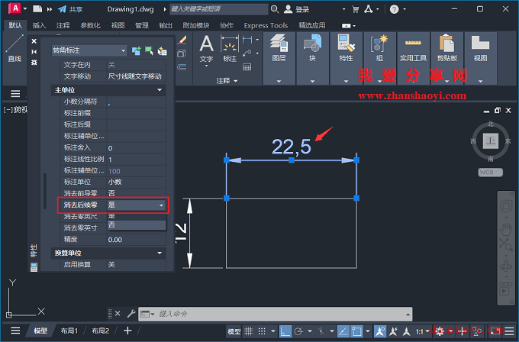519x342 pixels.
Task: Switch to the 布局1 layout tab
Action: point(69,331)
